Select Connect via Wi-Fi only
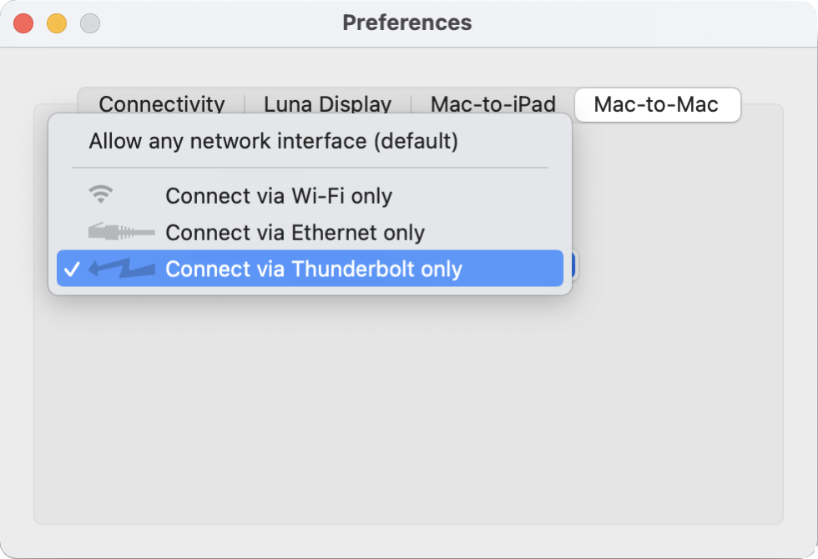818x559 pixels. [278, 195]
